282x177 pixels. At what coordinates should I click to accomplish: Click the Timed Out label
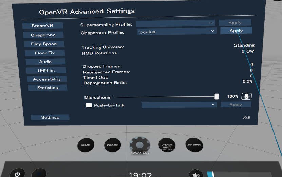[95, 77]
